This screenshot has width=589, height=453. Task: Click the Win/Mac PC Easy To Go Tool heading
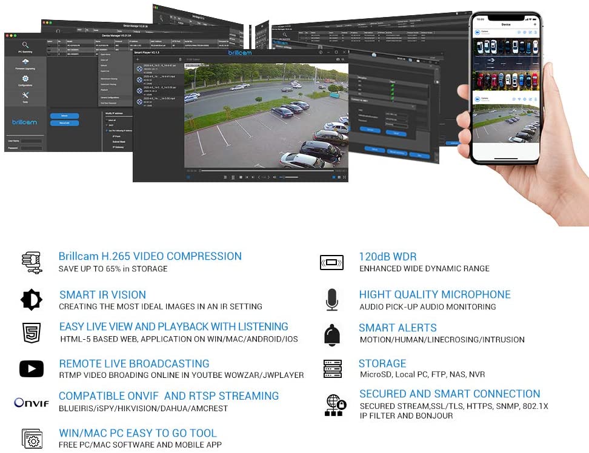click(138, 433)
